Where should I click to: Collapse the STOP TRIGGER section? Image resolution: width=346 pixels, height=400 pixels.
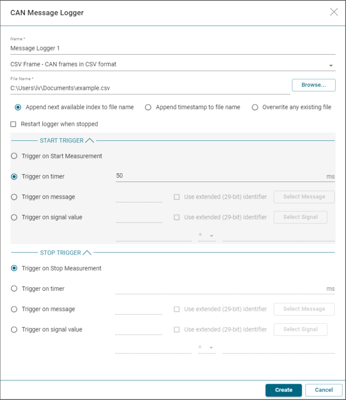click(87, 253)
